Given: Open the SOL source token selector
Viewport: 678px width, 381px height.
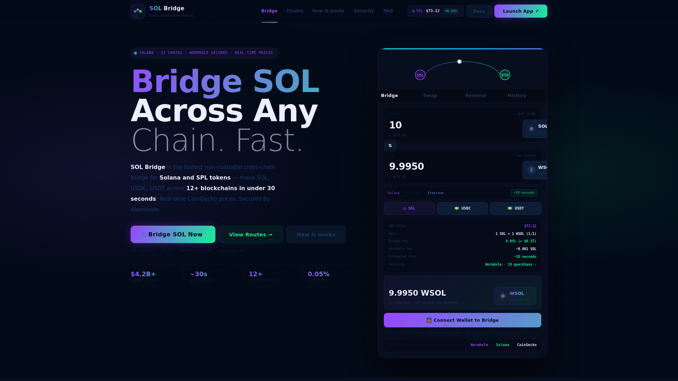Looking at the screenshot, I should [x=535, y=129].
